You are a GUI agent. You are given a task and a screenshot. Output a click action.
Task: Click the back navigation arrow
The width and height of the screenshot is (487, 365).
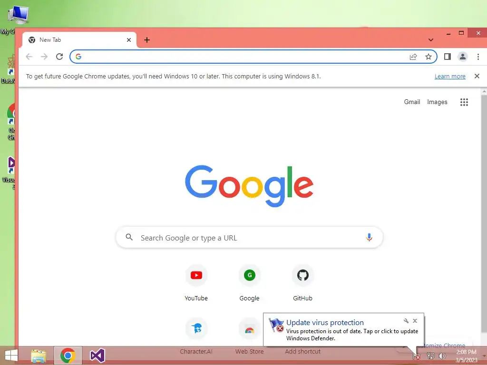[x=29, y=57]
